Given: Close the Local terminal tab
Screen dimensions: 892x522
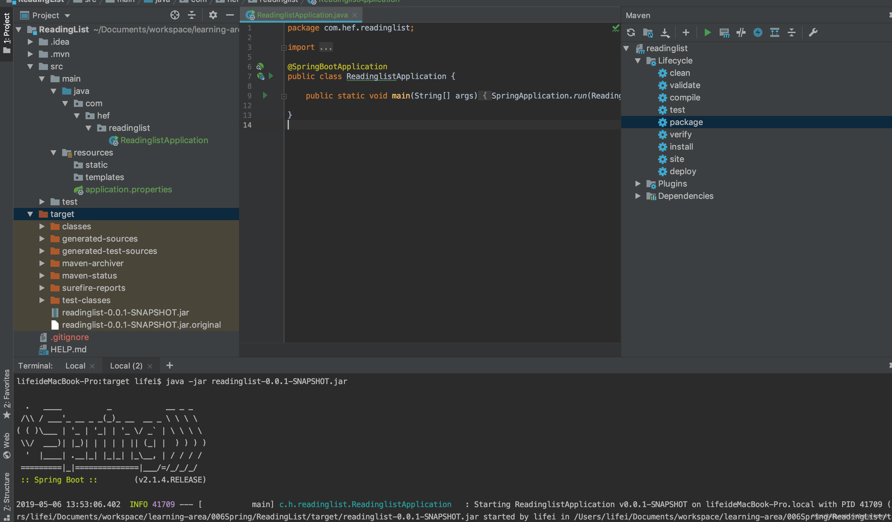Looking at the screenshot, I should click(x=92, y=366).
